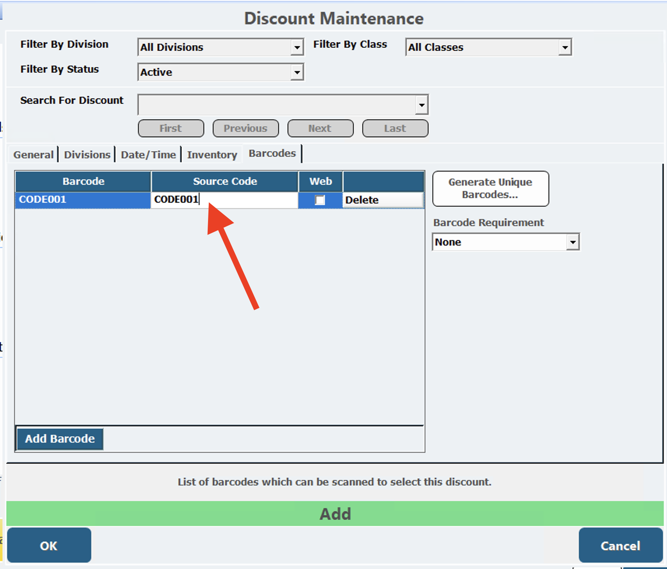Go to the Previous discount record
Viewport: 667px width, 569px height.
246,128
